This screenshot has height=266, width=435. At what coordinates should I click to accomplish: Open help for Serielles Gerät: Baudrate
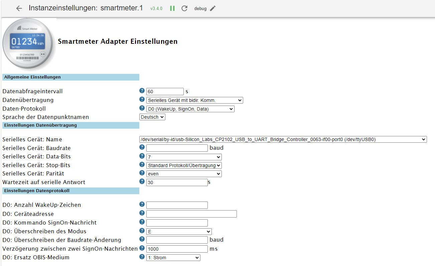142,147
